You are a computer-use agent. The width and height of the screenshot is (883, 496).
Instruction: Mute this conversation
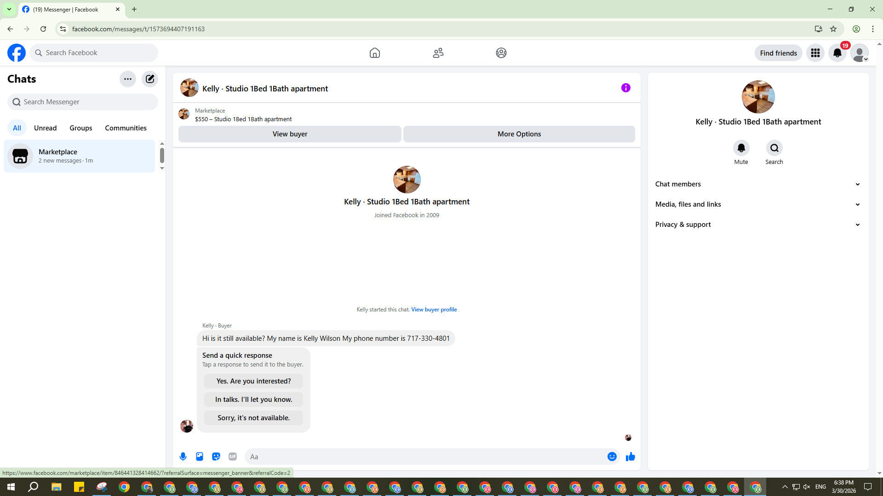click(741, 148)
